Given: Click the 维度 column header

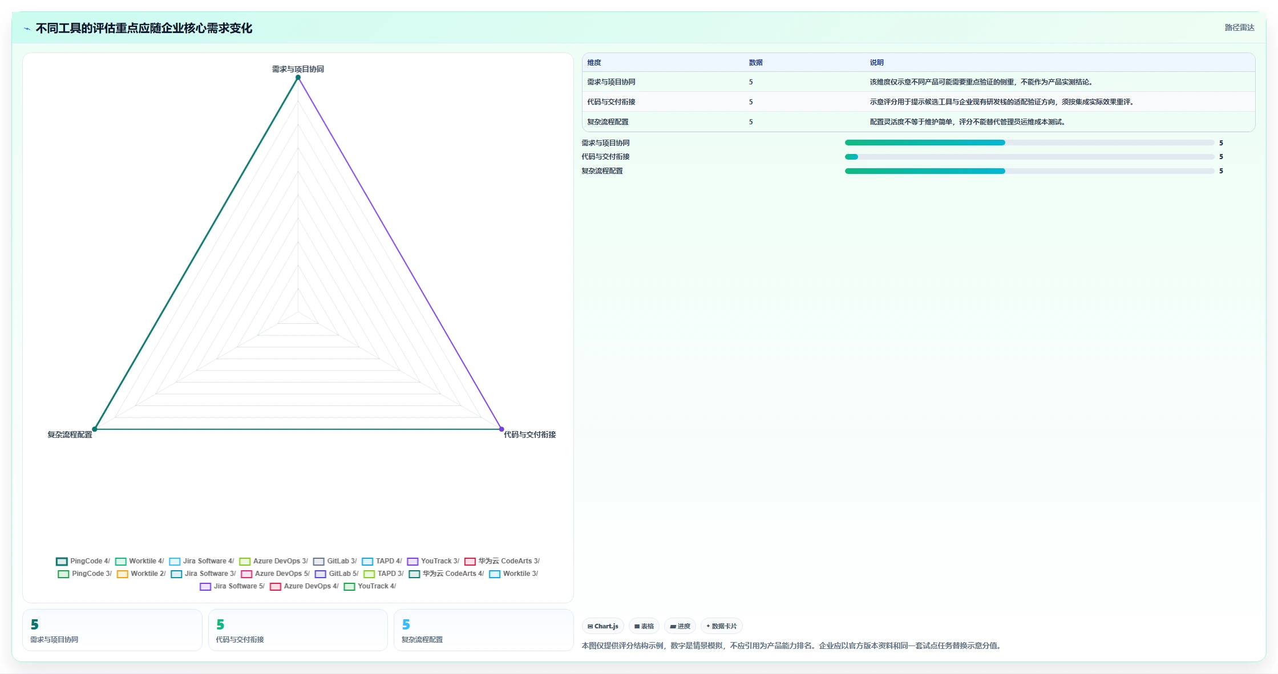Looking at the screenshot, I should (x=594, y=63).
